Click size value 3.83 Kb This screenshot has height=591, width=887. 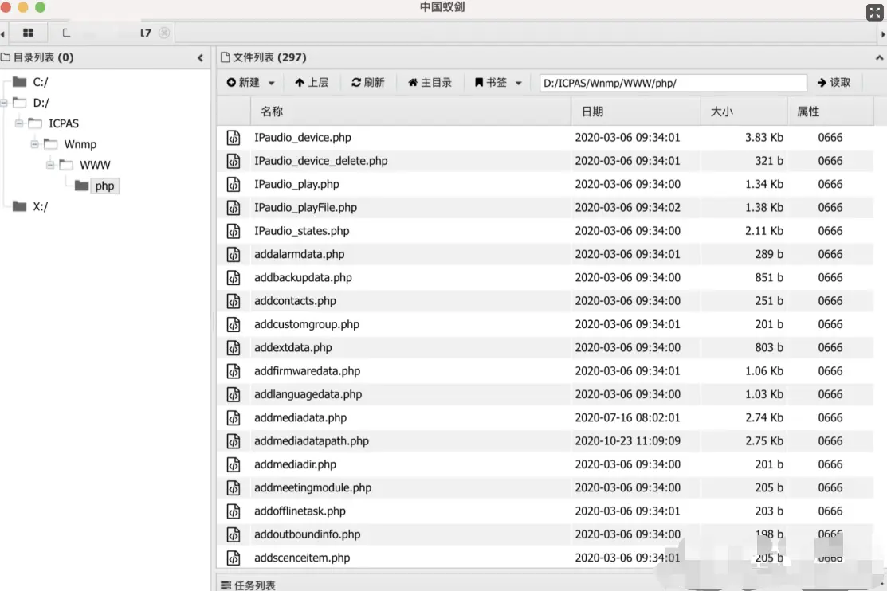pos(764,138)
